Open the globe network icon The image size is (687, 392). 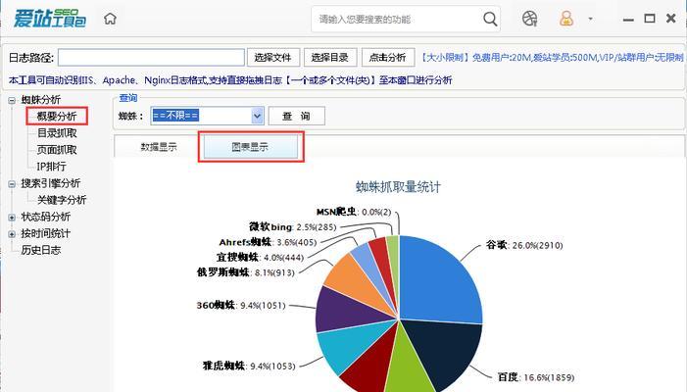(x=529, y=19)
